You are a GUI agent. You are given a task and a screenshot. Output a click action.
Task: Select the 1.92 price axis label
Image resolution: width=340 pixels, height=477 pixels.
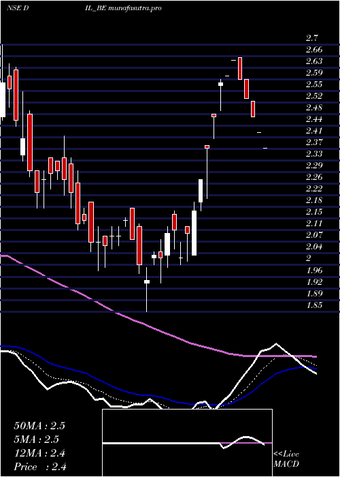pyautogui.click(x=314, y=281)
